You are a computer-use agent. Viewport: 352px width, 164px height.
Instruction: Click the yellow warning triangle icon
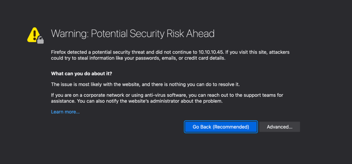pos(34,34)
